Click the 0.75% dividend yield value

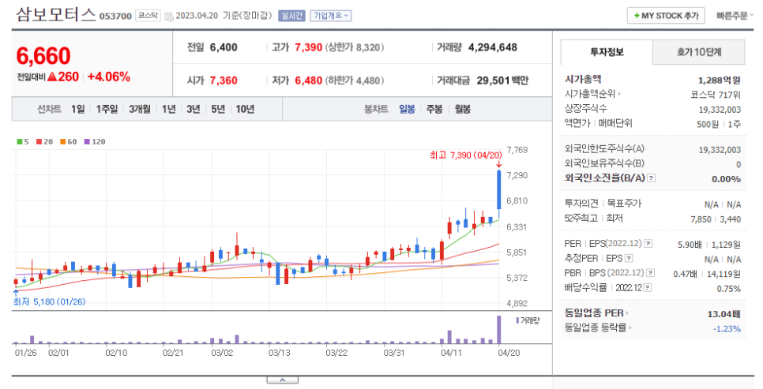click(729, 288)
